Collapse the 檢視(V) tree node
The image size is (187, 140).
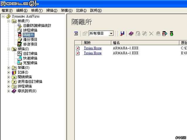[x=8, y=21]
